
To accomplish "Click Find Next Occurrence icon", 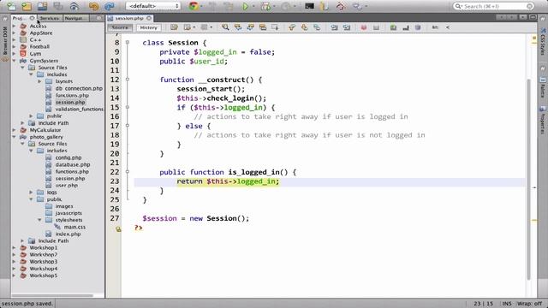I will pos(250,27).
